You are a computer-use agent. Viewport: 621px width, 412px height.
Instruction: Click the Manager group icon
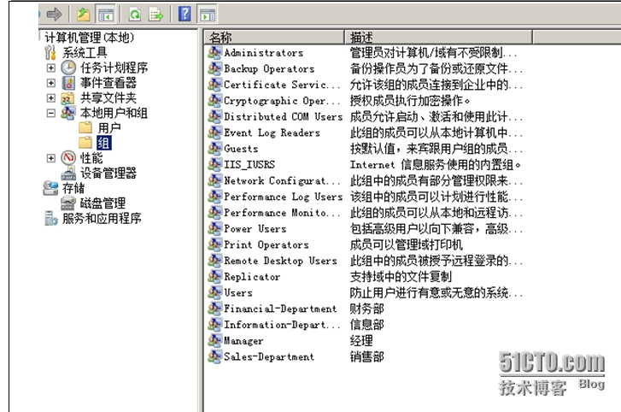214,340
